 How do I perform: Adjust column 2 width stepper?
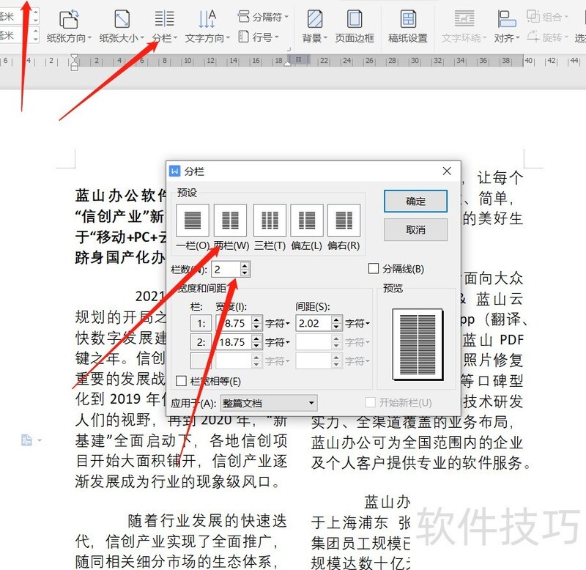(x=256, y=342)
